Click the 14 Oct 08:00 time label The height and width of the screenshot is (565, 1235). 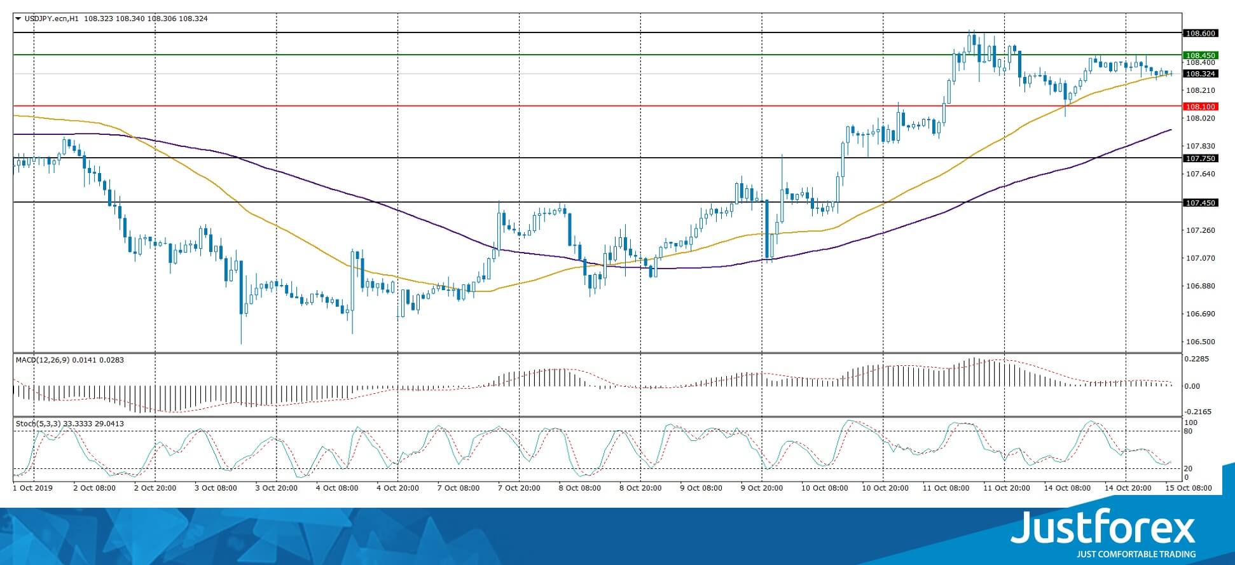coord(1066,489)
